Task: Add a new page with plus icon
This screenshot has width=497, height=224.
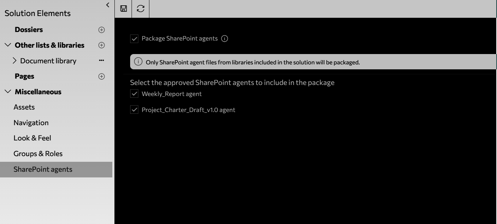Action: pyautogui.click(x=102, y=76)
